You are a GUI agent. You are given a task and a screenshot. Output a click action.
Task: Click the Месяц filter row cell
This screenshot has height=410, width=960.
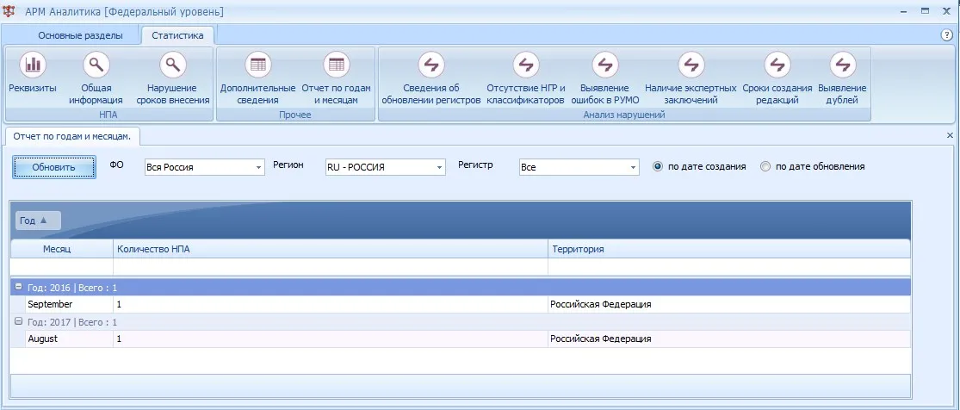[62, 267]
